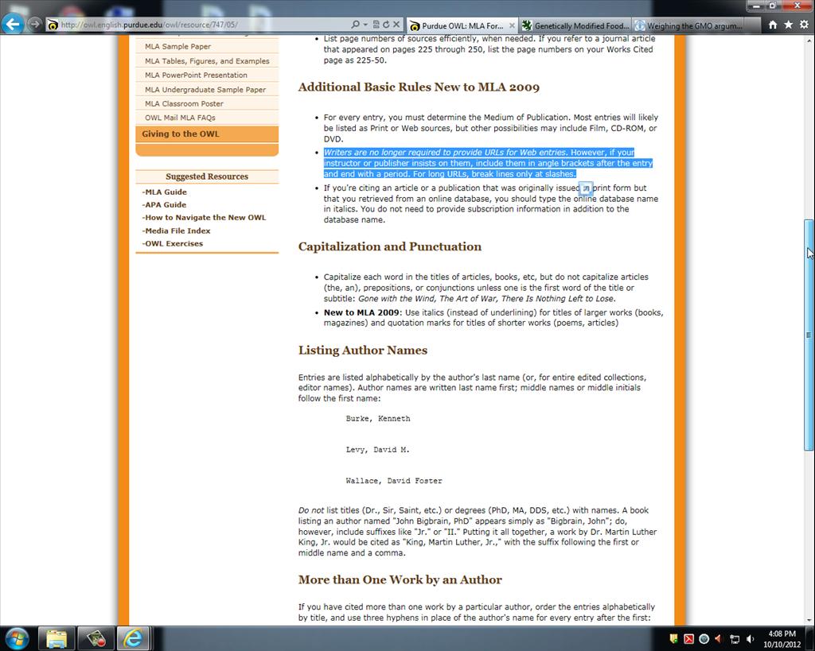Screen dimensions: 815x651
Task: Go back with the browser Back arrow
Action: click(x=13, y=23)
